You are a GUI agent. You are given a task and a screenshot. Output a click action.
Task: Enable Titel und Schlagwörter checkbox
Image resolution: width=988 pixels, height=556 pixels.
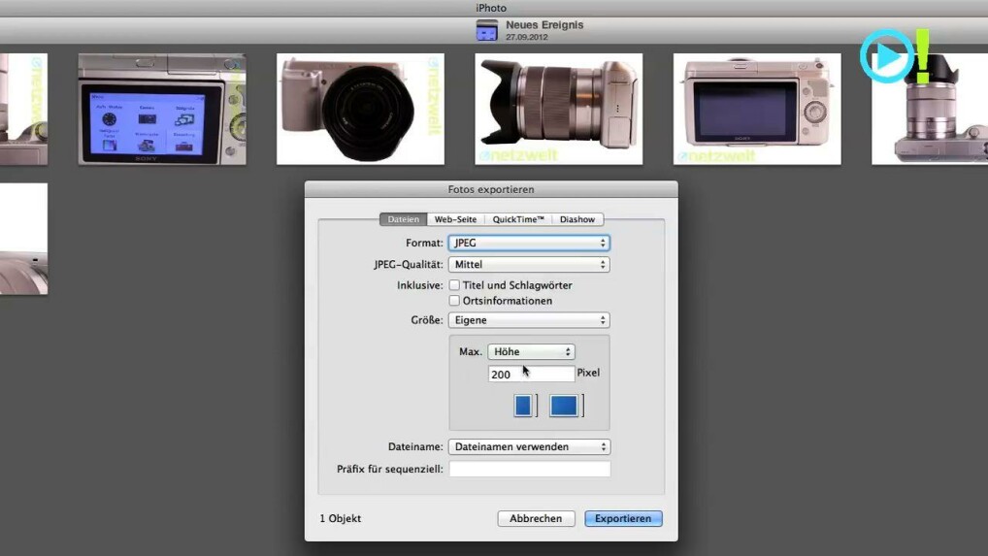454,285
